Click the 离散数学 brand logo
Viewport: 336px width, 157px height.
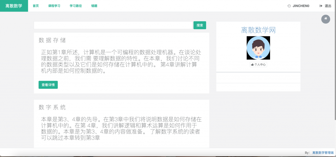click(14, 6)
